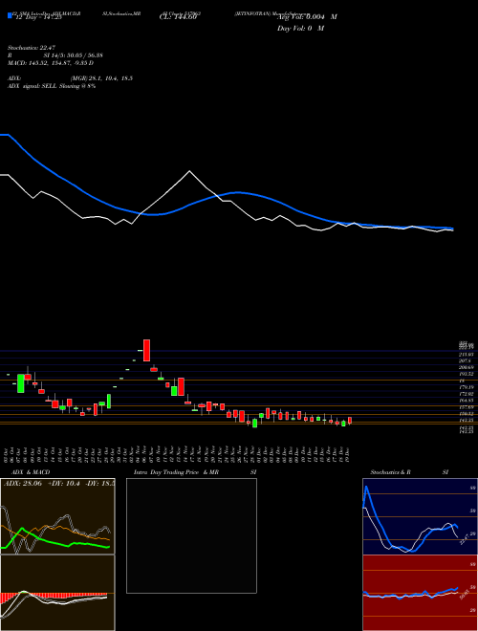Select the CL: 144.60 closing price label
This screenshot has width=478, height=631.
pos(178,17)
